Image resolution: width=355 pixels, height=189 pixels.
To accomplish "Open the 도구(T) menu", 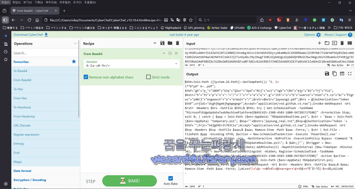I will 77,2.
